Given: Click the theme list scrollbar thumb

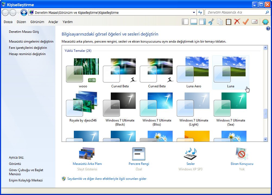Looking at the screenshot, I should [x=265, y=114].
